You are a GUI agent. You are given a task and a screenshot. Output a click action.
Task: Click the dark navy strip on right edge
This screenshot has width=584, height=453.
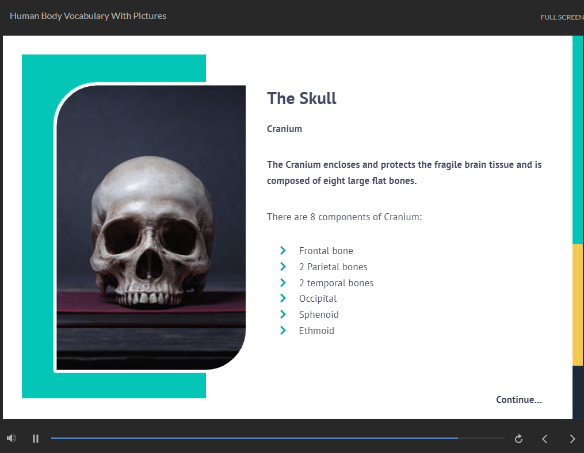(578, 391)
